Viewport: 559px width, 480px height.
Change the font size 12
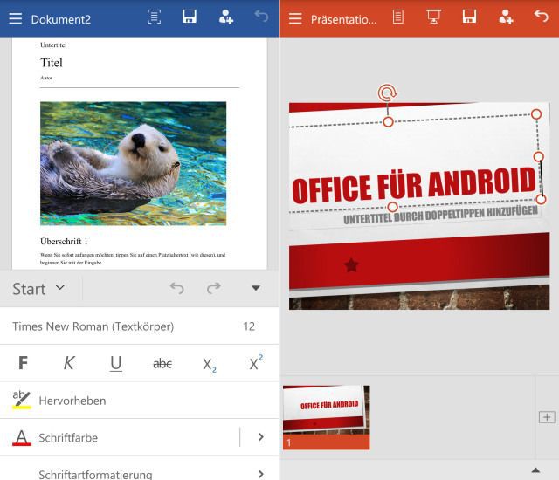click(x=249, y=326)
